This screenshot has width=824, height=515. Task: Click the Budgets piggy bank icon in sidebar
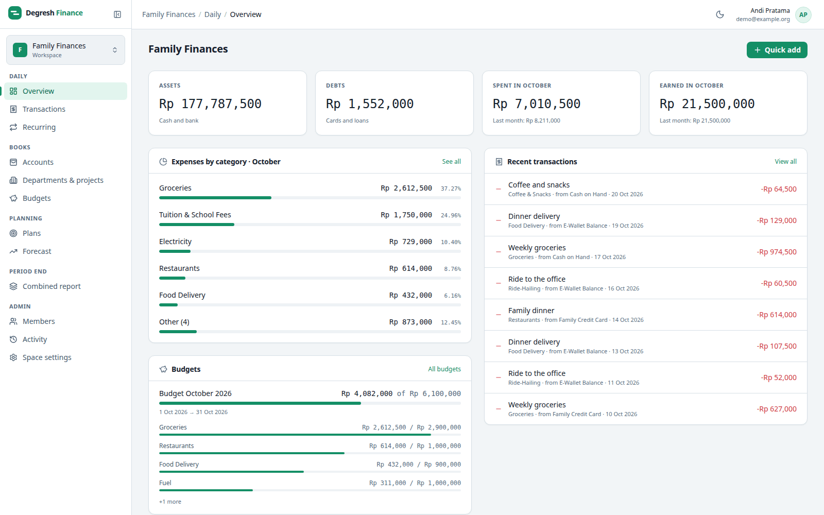tap(13, 198)
